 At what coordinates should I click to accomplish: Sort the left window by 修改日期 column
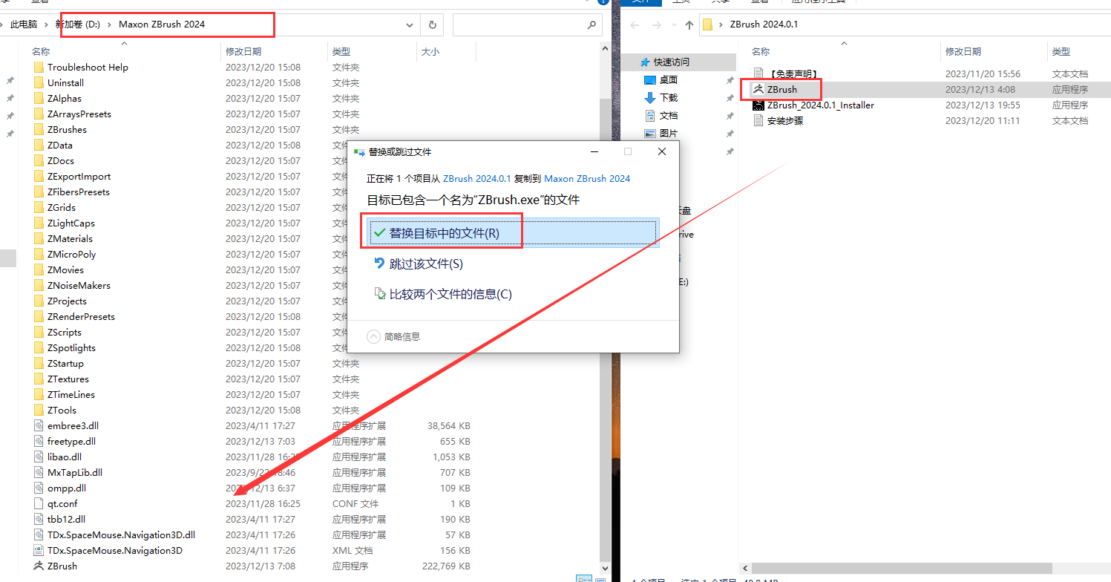pos(243,51)
